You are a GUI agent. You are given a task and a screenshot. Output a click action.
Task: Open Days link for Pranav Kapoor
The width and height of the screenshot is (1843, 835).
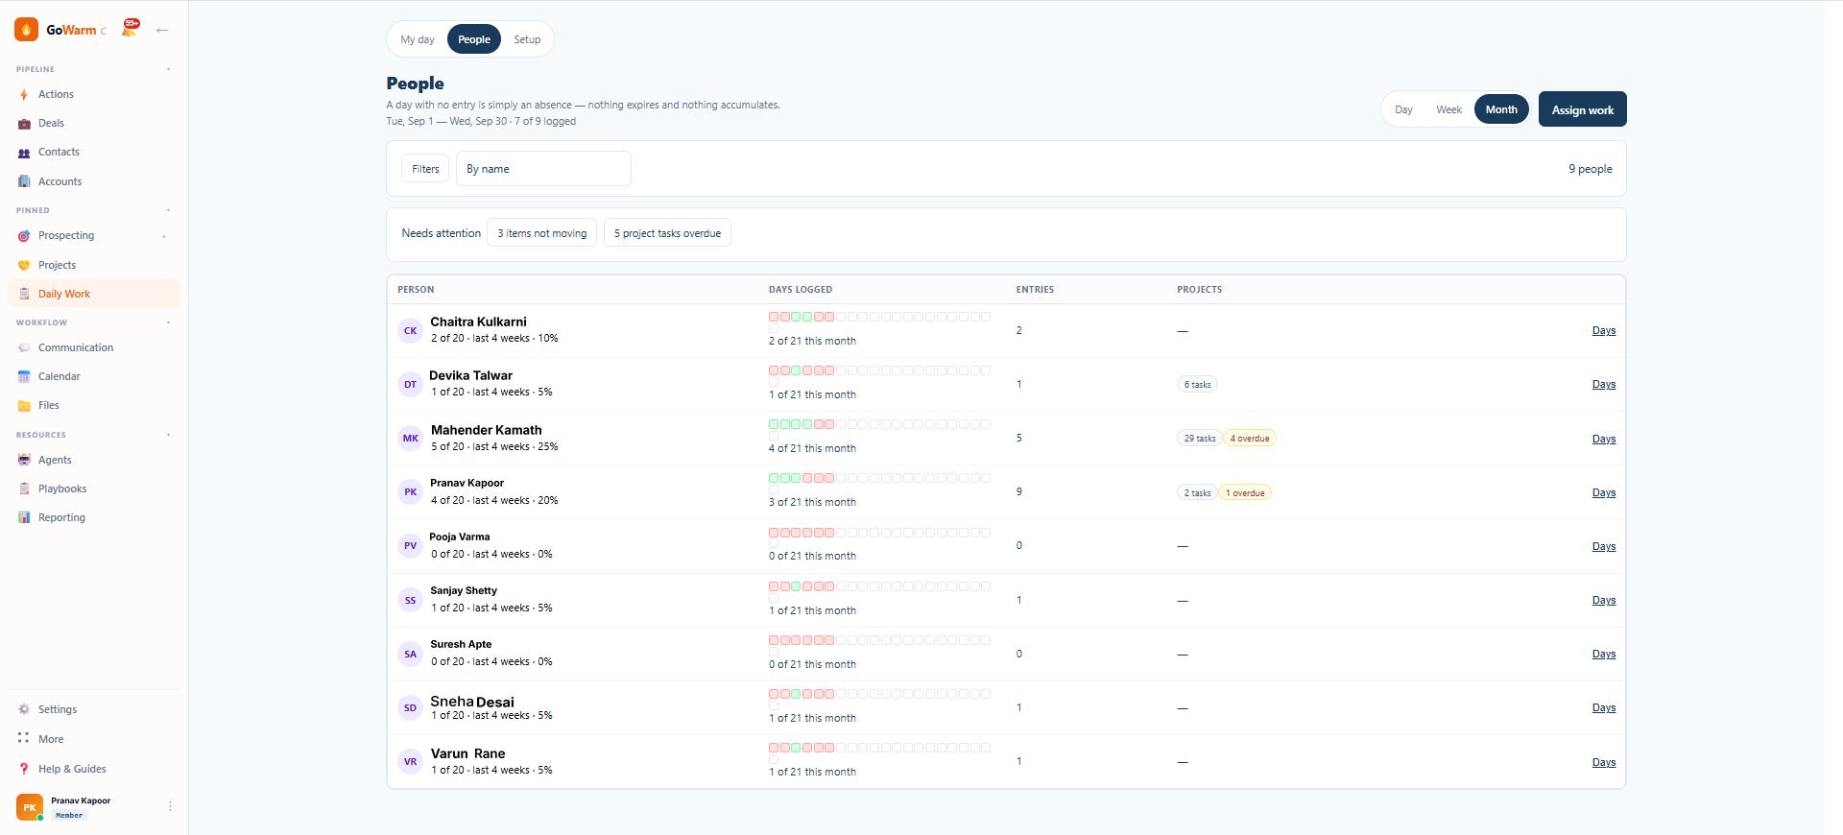click(x=1603, y=492)
